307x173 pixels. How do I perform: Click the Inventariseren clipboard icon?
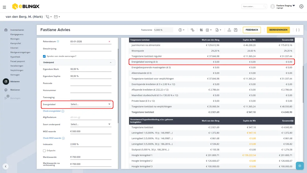(6, 30)
